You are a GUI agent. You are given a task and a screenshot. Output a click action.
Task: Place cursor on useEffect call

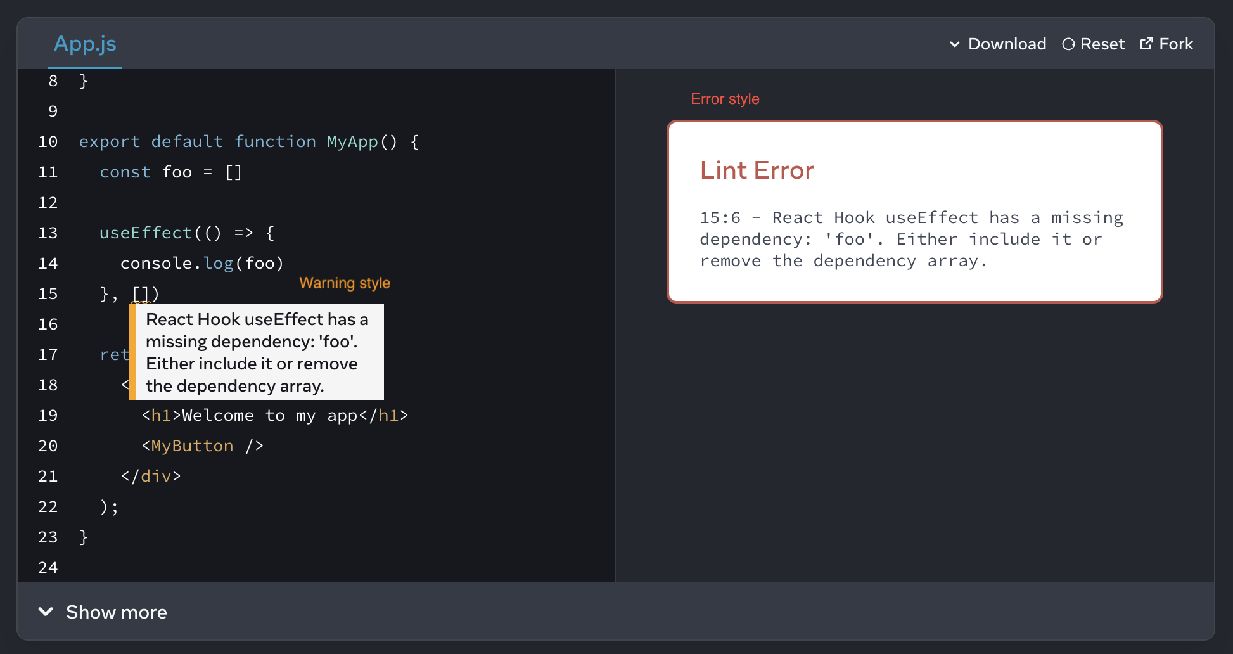pos(145,233)
